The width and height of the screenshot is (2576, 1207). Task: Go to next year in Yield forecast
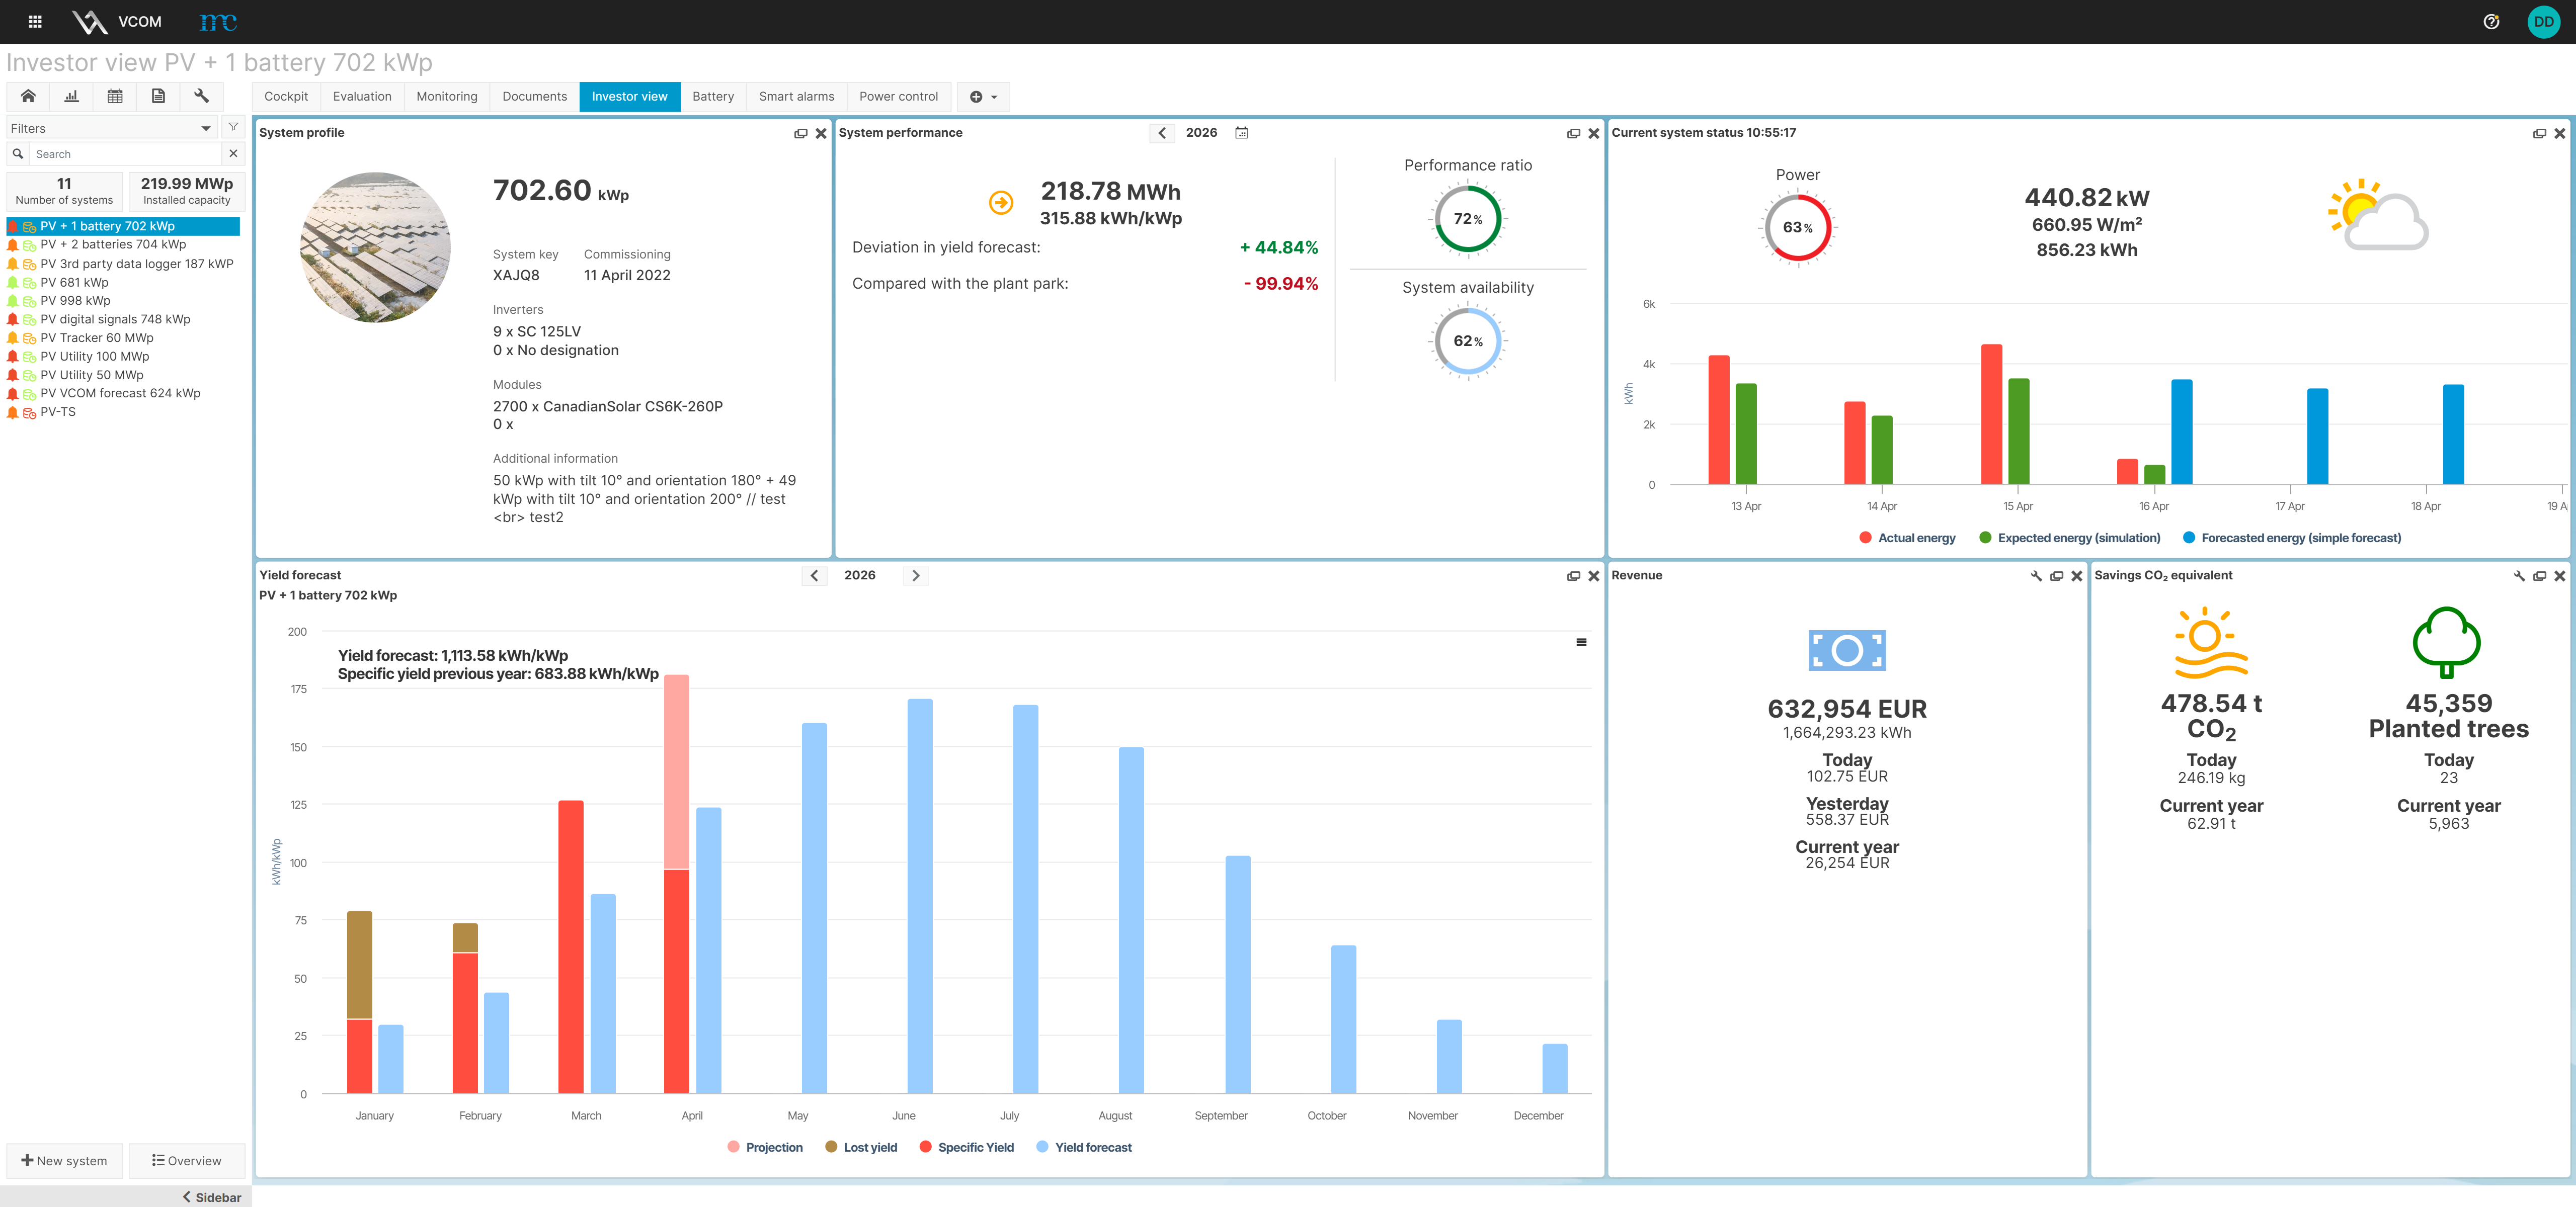pos(915,575)
